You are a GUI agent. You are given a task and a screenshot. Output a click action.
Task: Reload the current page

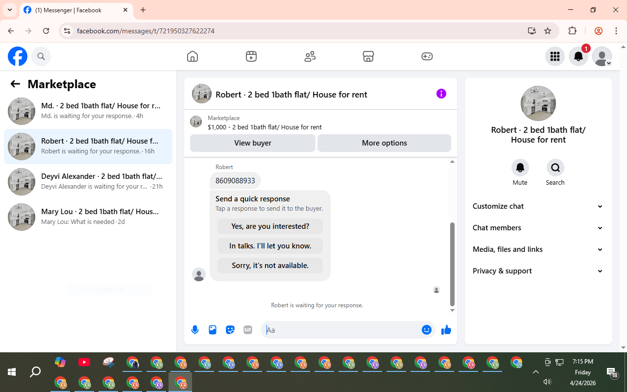[x=46, y=31]
